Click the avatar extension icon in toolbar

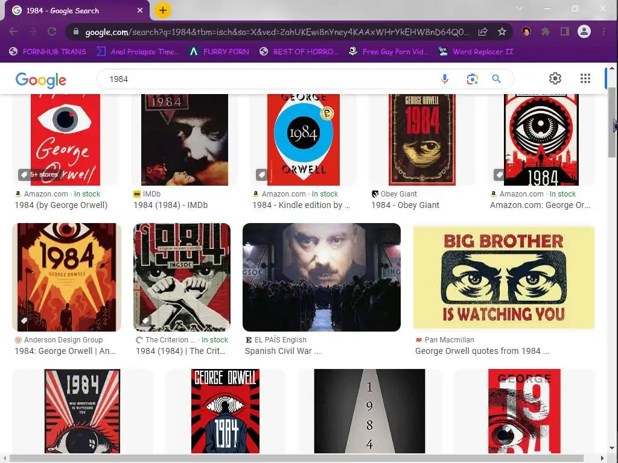(526, 31)
